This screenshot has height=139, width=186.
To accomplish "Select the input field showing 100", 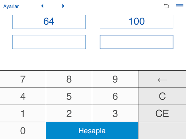I will [x=137, y=22].
